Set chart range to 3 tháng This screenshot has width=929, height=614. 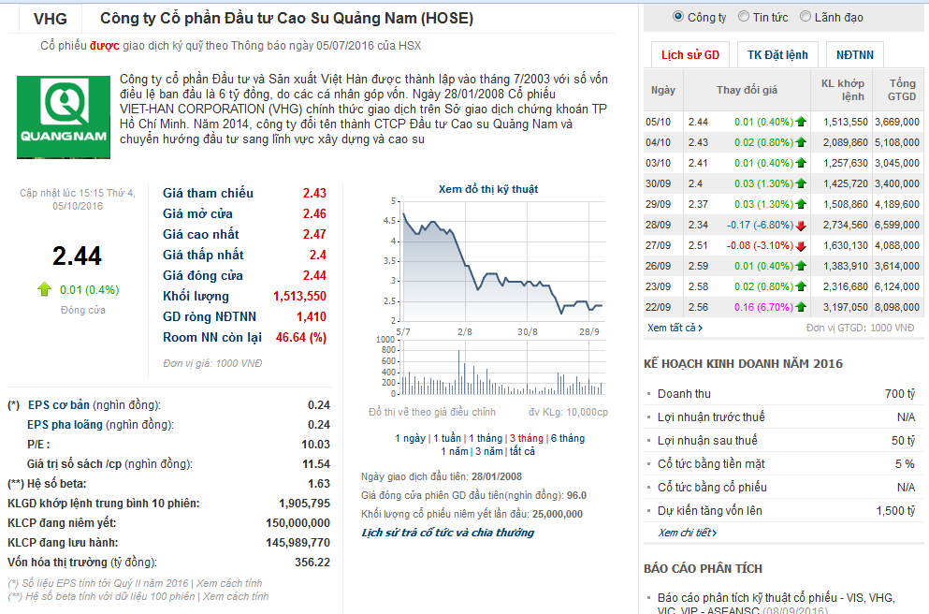click(x=527, y=438)
